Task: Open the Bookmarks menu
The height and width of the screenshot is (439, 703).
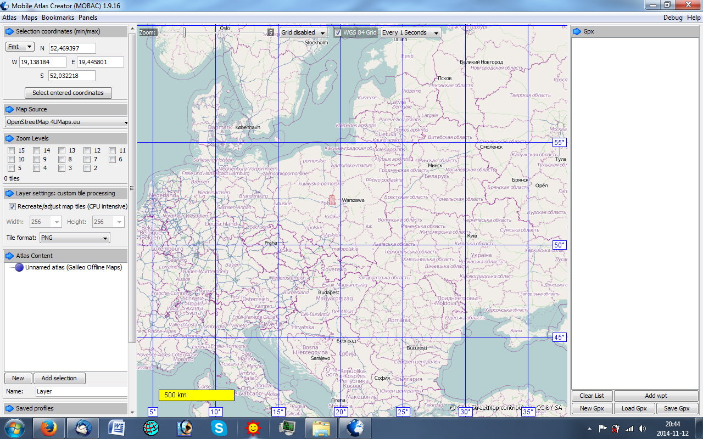Action: (58, 18)
